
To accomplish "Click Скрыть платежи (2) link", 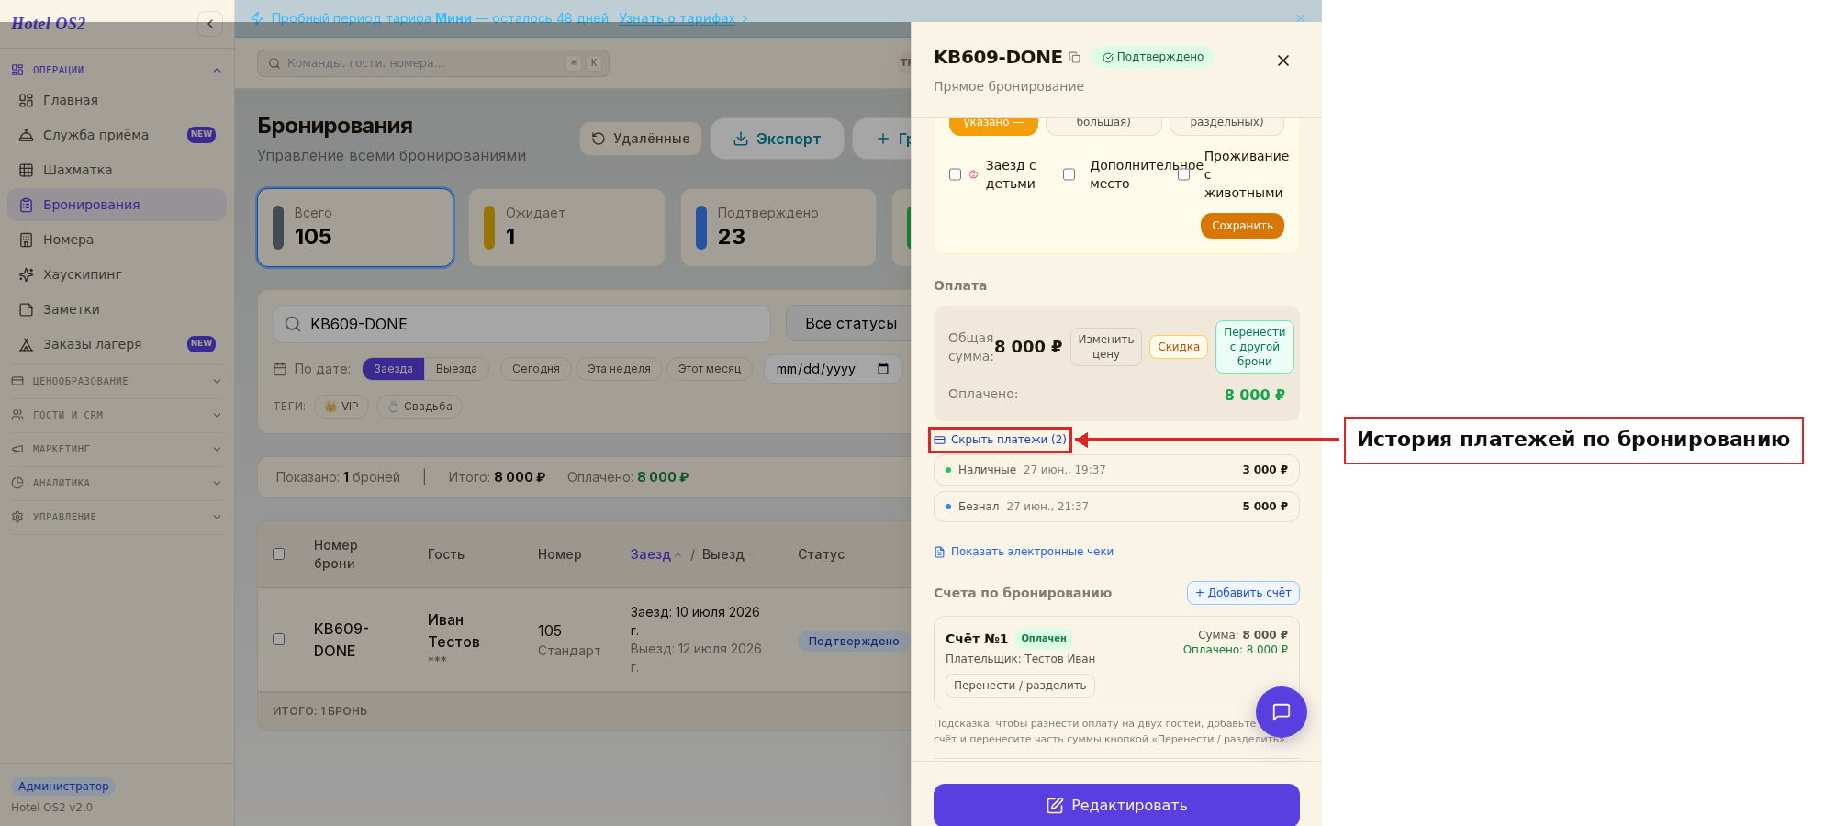I will 1001,440.
